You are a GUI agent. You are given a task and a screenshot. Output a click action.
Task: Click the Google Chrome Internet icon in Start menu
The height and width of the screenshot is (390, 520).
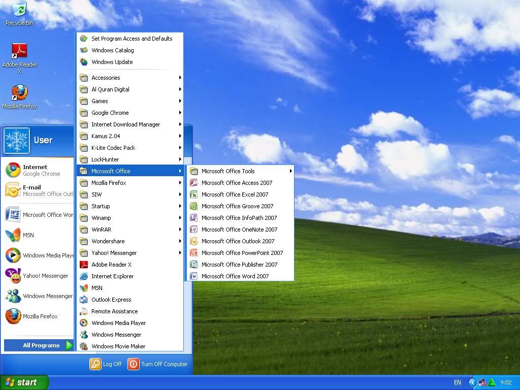[x=13, y=170]
